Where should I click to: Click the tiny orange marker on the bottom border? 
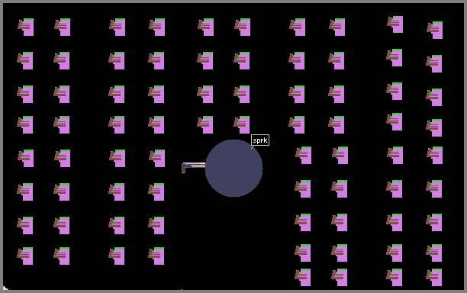(182, 289)
